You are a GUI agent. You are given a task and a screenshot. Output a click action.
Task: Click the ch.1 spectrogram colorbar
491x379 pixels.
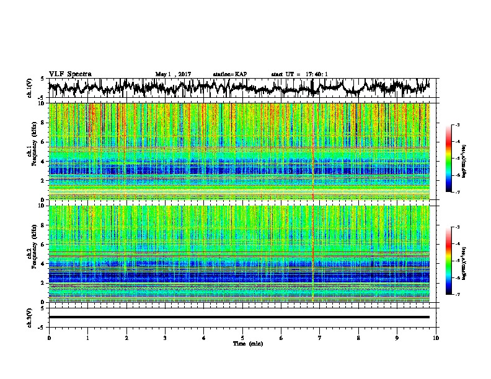tap(448, 159)
